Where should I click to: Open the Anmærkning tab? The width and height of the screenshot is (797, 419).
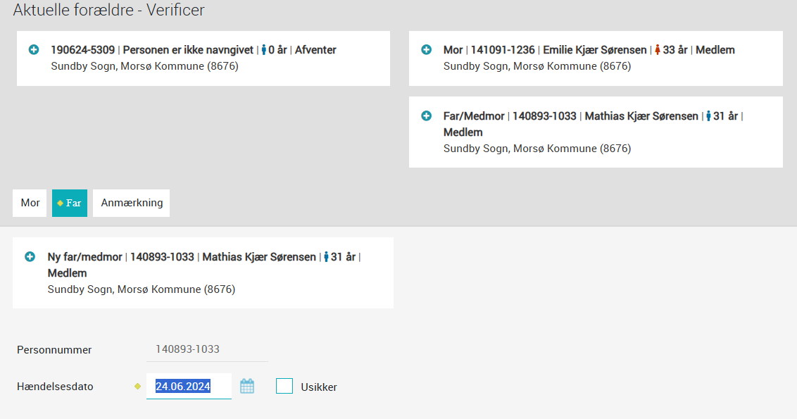coord(132,203)
